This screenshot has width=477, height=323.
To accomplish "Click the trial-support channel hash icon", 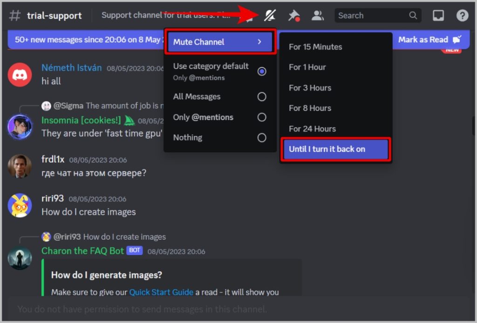I will [x=15, y=15].
